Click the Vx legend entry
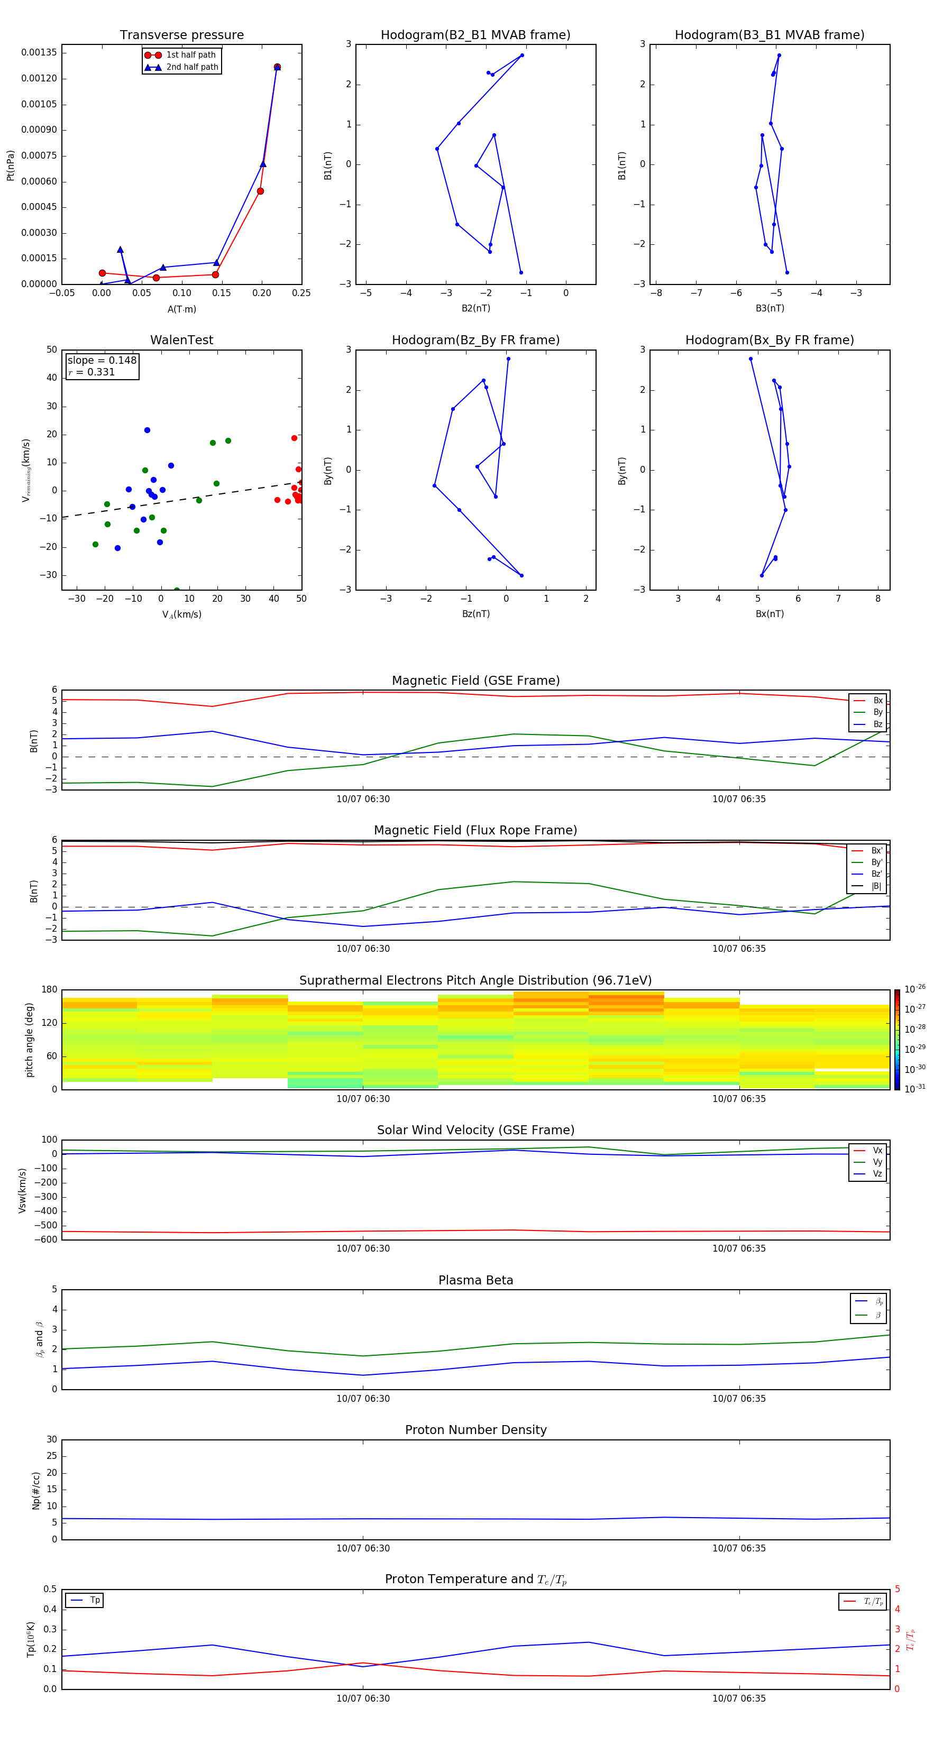Image resolution: width=952 pixels, height=1745 pixels. click(x=868, y=1150)
